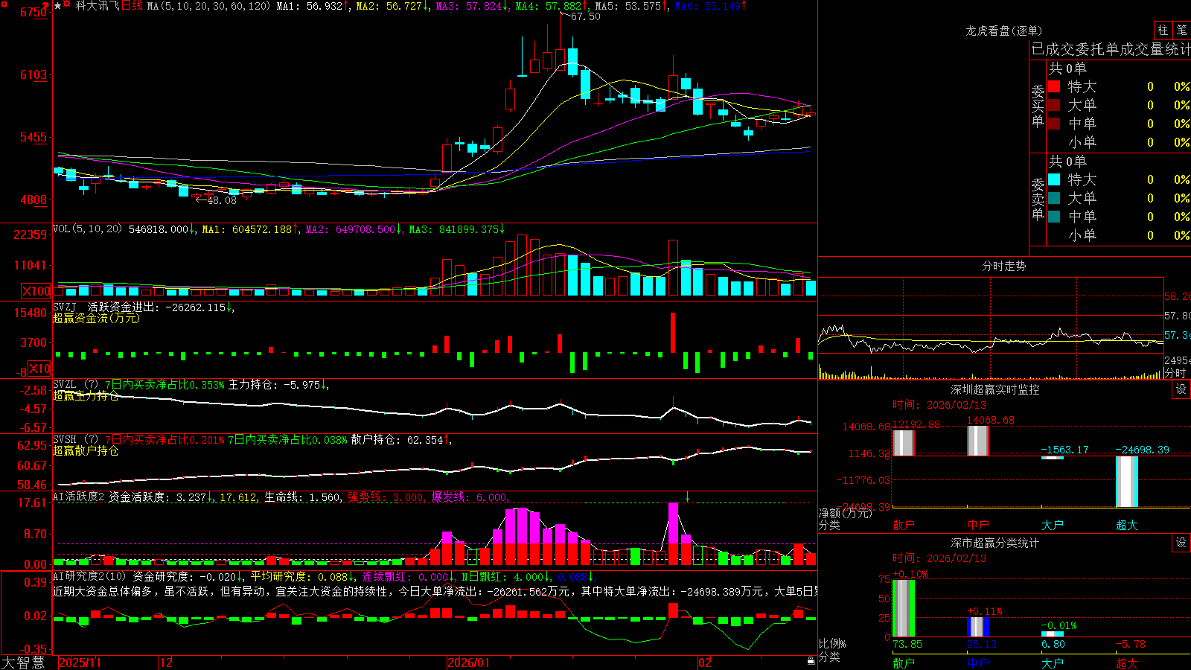Click the bright red 特大 buy-order swatch

pos(1054,86)
